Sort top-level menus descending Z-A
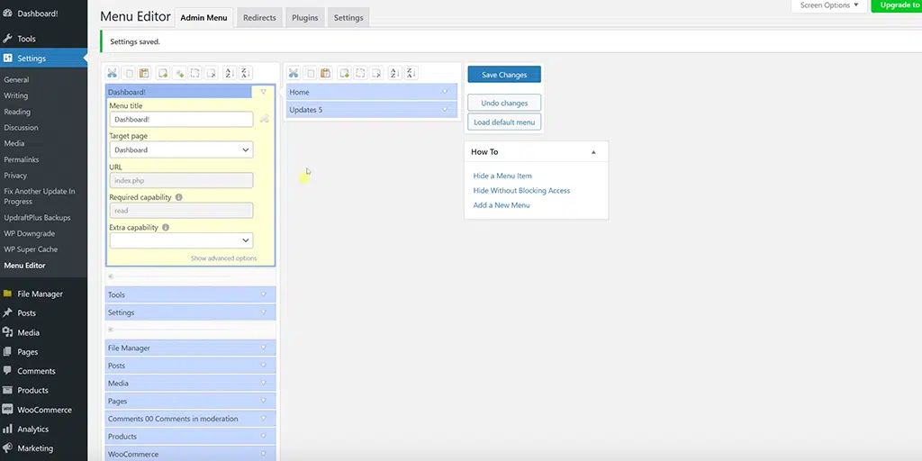Image resolution: width=922 pixels, height=461 pixels. point(246,73)
